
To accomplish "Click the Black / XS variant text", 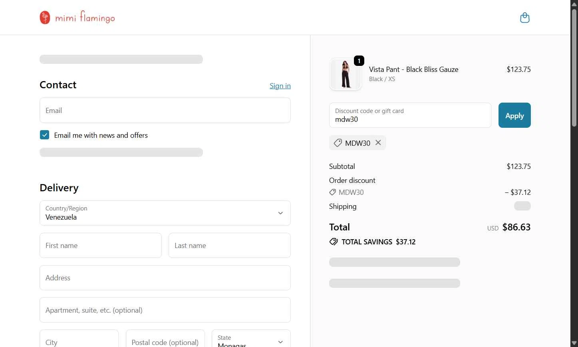I will (x=382, y=79).
